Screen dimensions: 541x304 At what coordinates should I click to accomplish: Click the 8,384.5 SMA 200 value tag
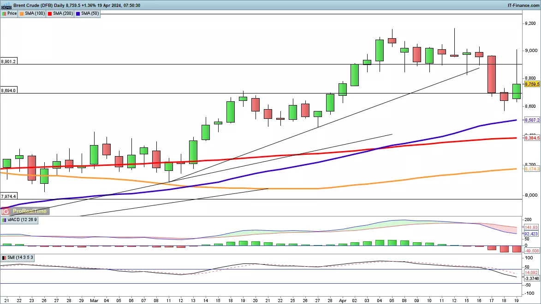tap(532, 138)
